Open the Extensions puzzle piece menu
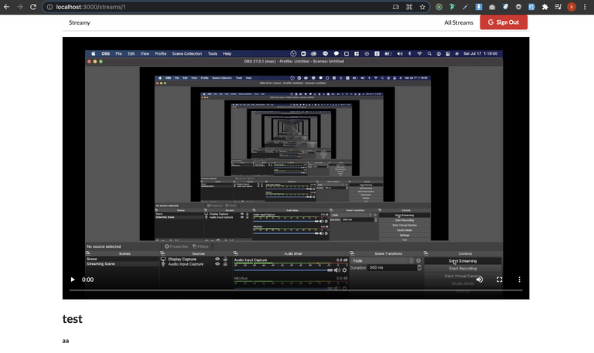Screen dimensions: 594x353 click(x=544, y=7)
